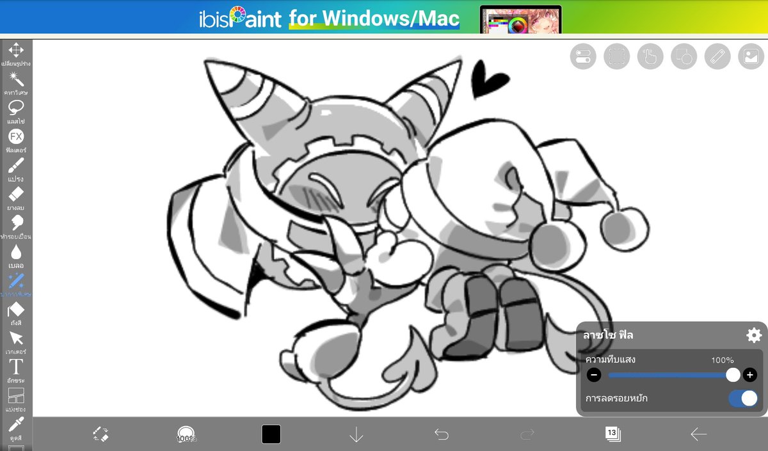Select the Text (อักขระ) tool
The image size is (768, 451).
coord(16,371)
